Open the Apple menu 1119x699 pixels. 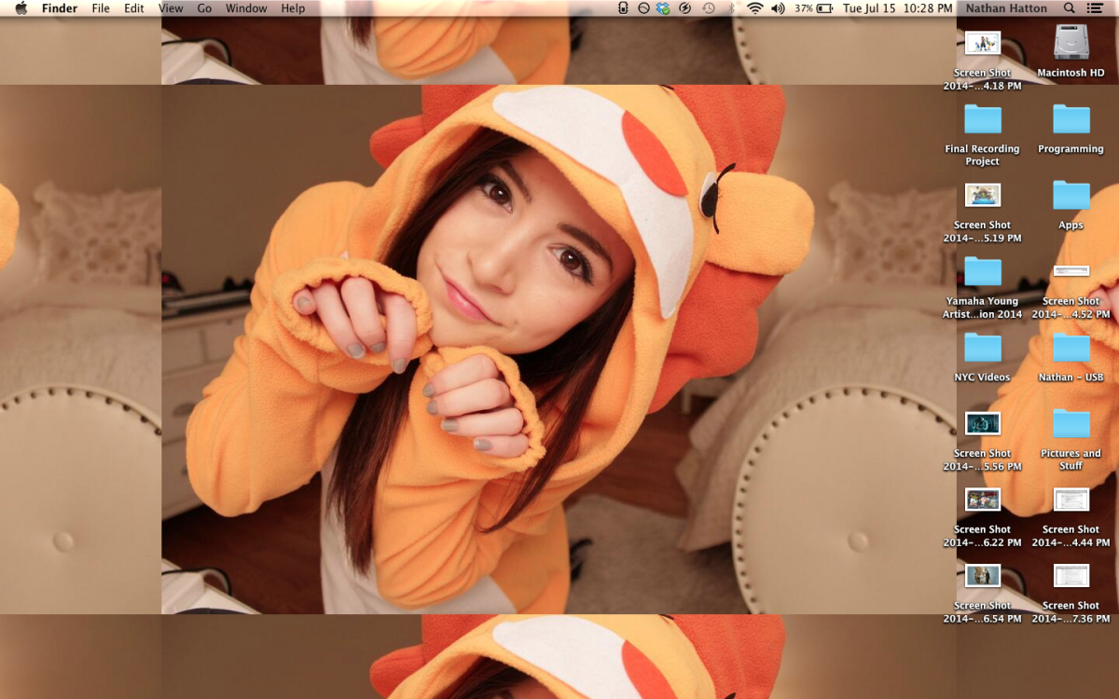(x=21, y=8)
